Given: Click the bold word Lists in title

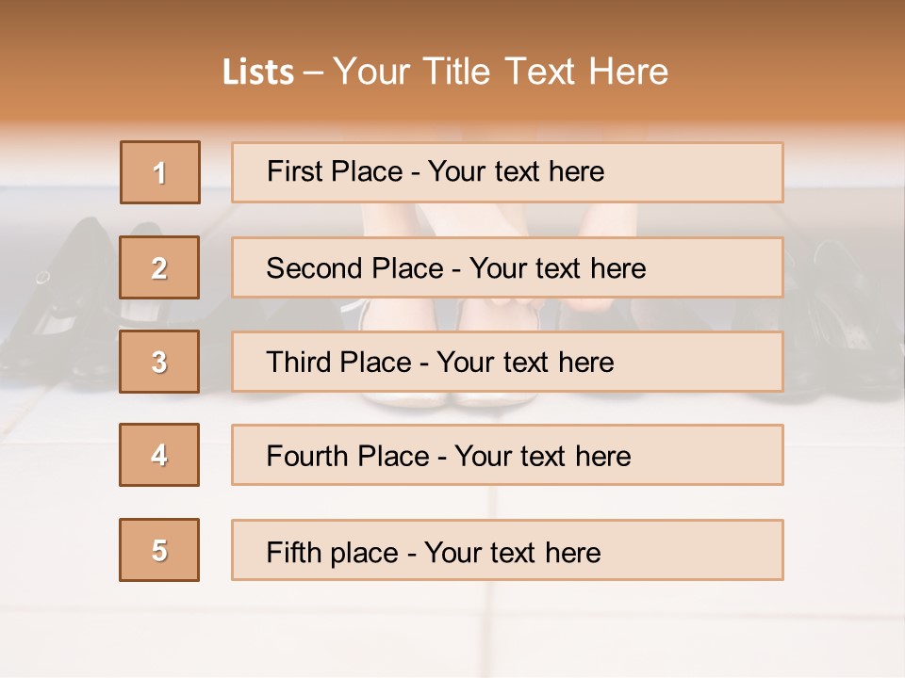Looking at the screenshot, I should (x=258, y=73).
